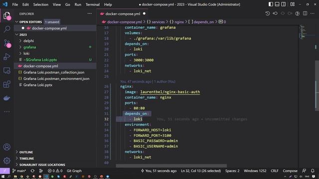Toggle Panel layout icon
This screenshot has height=179, width=319.
pyautogui.click(x=277, y=4)
